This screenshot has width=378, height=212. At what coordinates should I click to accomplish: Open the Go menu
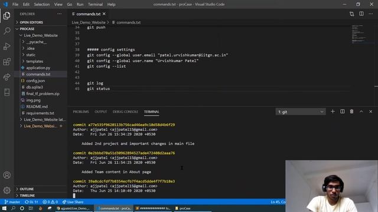pyautogui.click(x=70, y=4)
